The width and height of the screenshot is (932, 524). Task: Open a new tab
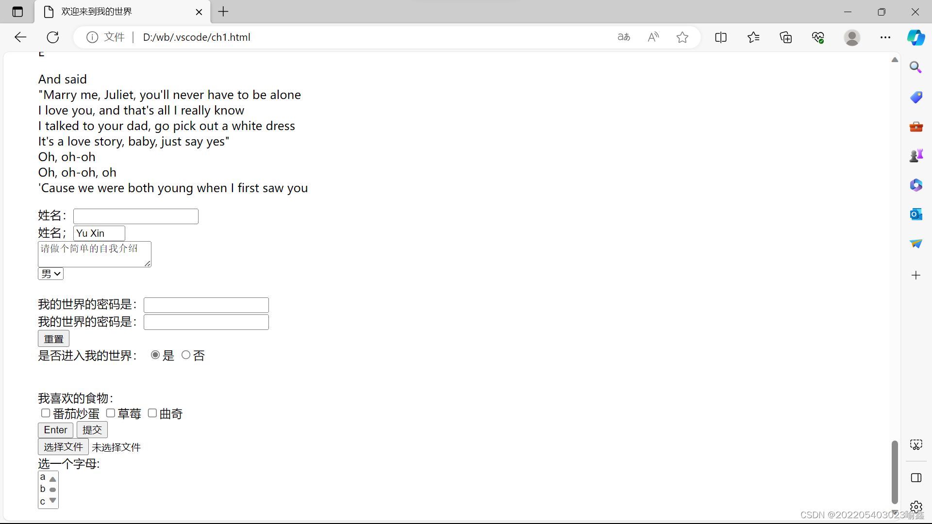pyautogui.click(x=223, y=12)
